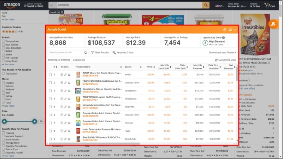Open ASIN link B077TQKQQD

pos(91,108)
